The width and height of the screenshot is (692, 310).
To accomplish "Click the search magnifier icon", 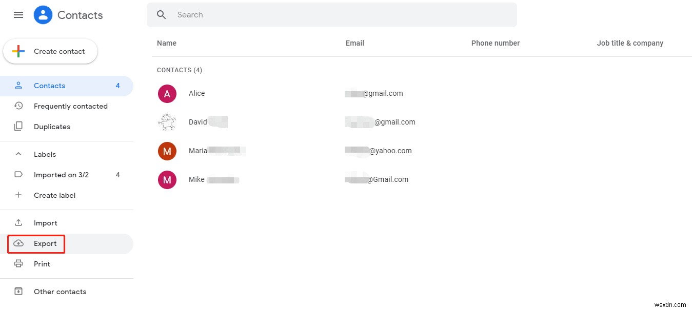I will [161, 15].
